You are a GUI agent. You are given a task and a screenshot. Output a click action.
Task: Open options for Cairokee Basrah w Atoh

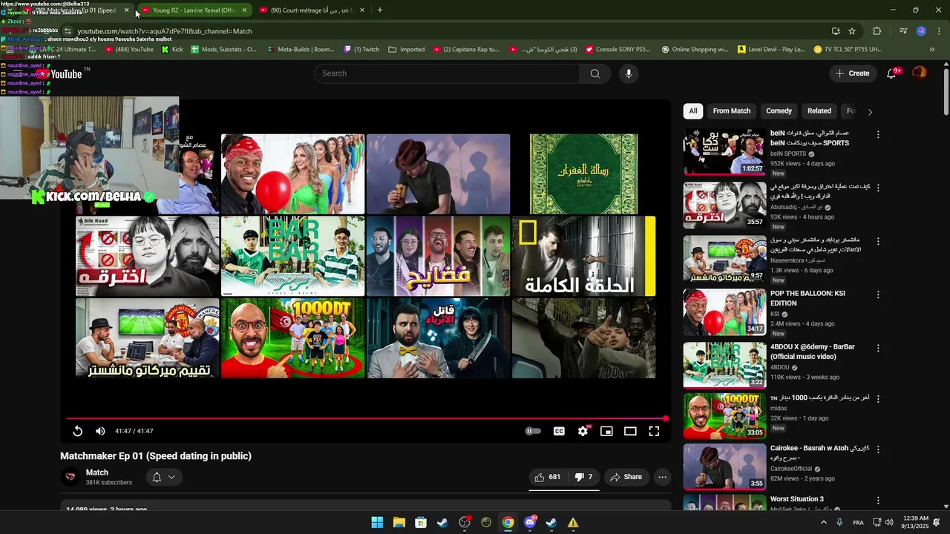[878, 449]
